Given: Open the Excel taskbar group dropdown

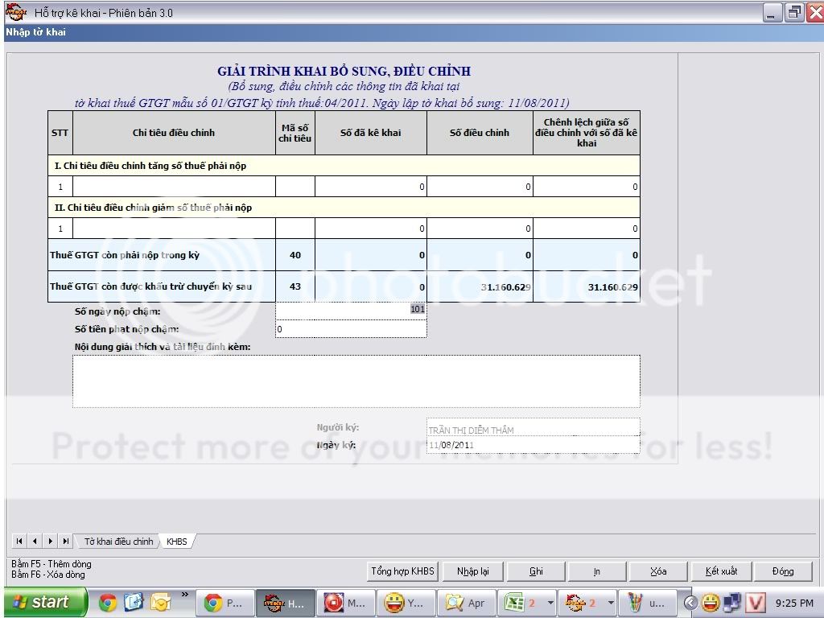Looking at the screenshot, I should (x=550, y=603).
